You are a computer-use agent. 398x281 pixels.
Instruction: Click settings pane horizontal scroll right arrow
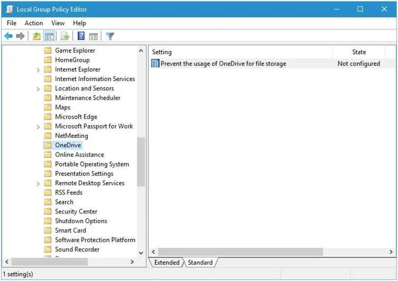pyautogui.click(x=391, y=252)
